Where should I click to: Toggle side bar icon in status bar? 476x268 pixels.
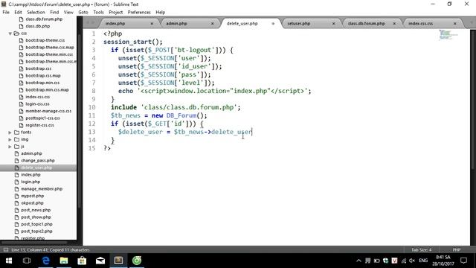click(x=6, y=250)
